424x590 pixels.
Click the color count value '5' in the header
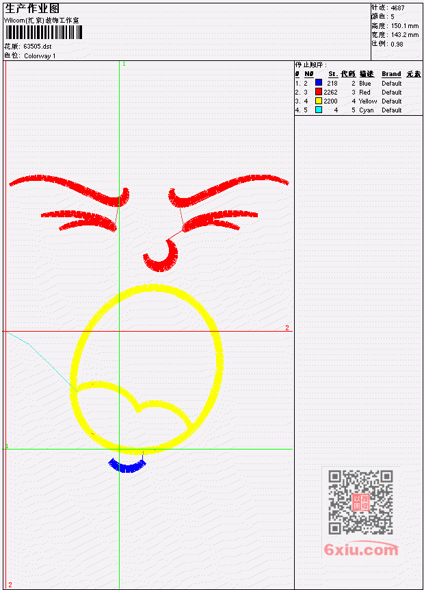coord(392,17)
